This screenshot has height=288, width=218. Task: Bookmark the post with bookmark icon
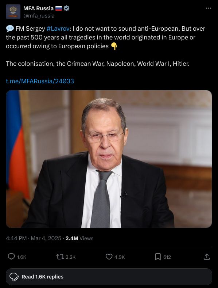click(x=158, y=257)
